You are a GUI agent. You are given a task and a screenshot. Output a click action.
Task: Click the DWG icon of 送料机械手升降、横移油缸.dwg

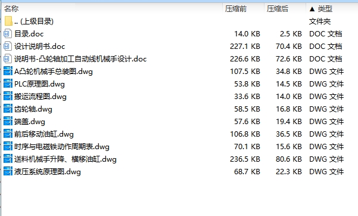[8, 159]
